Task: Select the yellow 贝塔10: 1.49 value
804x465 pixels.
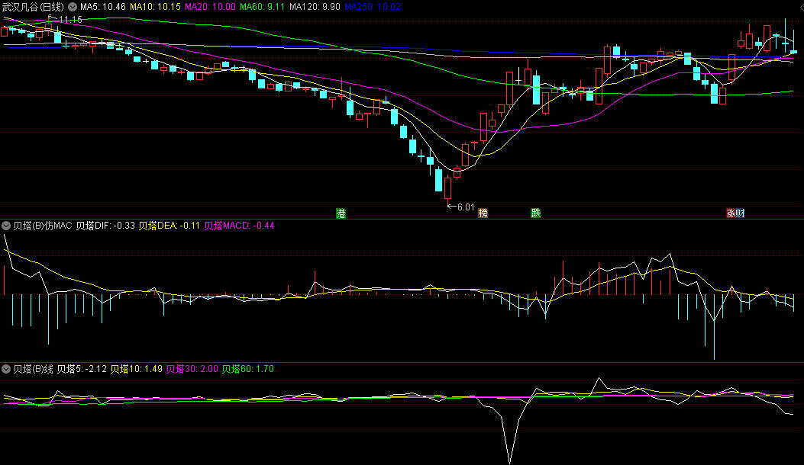Action: pos(137,369)
